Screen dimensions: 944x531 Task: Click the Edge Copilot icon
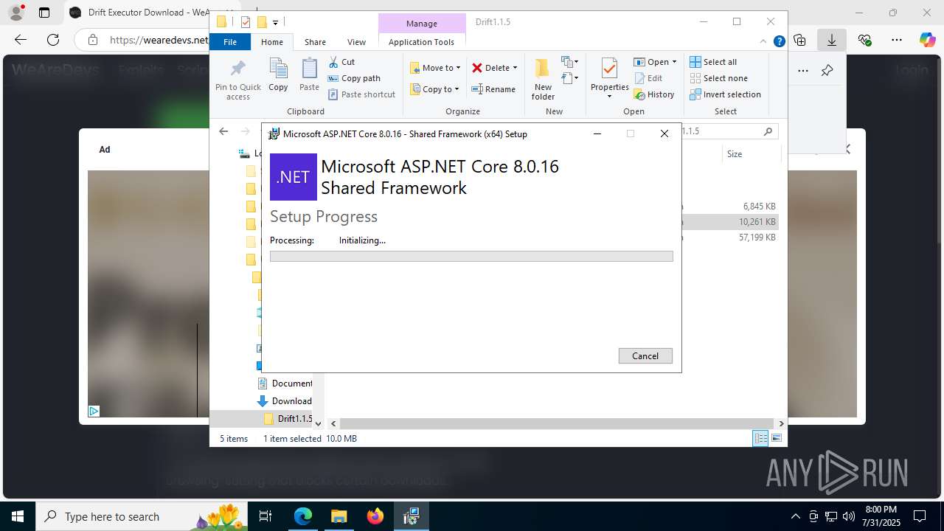(x=927, y=40)
